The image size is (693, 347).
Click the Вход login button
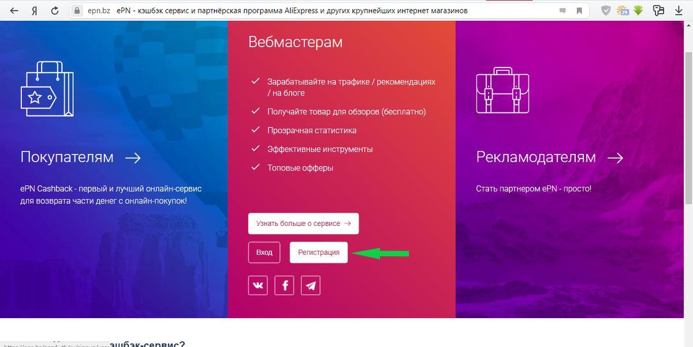(264, 252)
